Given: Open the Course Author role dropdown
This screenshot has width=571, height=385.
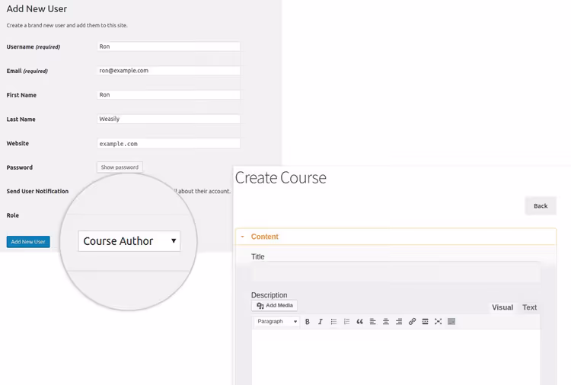Looking at the screenshot, I should pyautogui.click(x=129, y=241).
